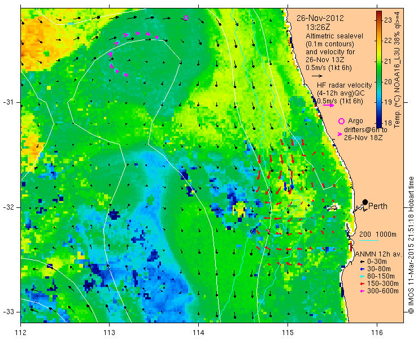
Task: Click the Altimetric sealevel label
Action: click(334, 36)
